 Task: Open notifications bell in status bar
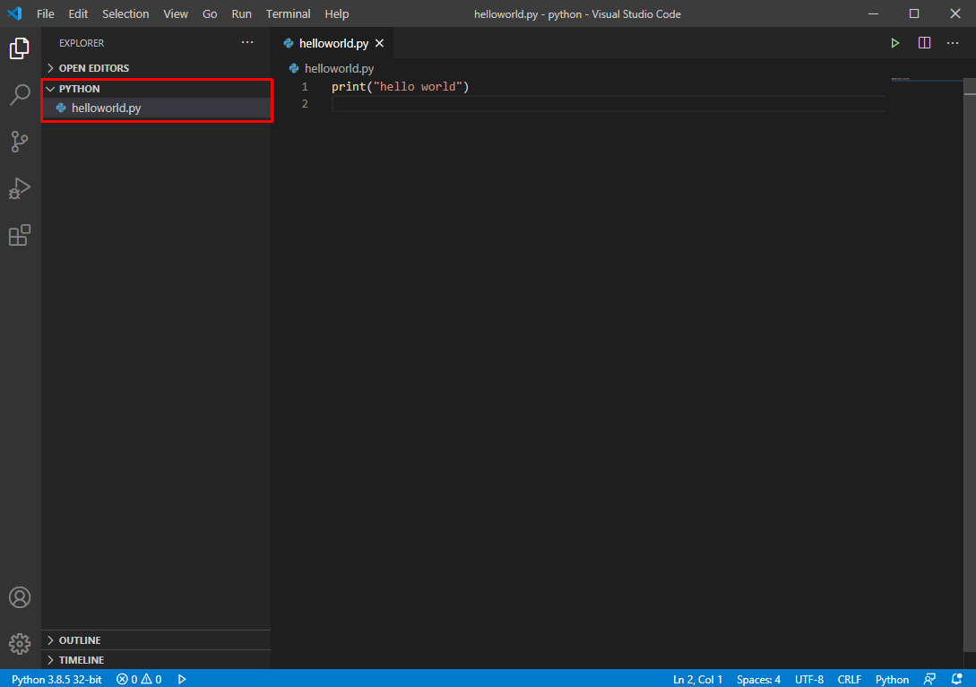[956, 679]
